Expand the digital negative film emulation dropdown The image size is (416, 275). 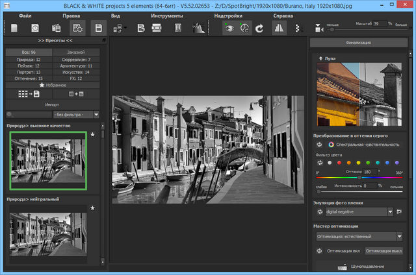coord(390,211)
